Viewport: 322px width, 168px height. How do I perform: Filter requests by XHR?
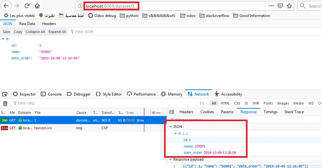coord(256,103)
